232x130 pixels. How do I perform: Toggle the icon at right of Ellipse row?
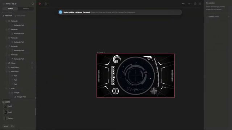tap(32, 63)
